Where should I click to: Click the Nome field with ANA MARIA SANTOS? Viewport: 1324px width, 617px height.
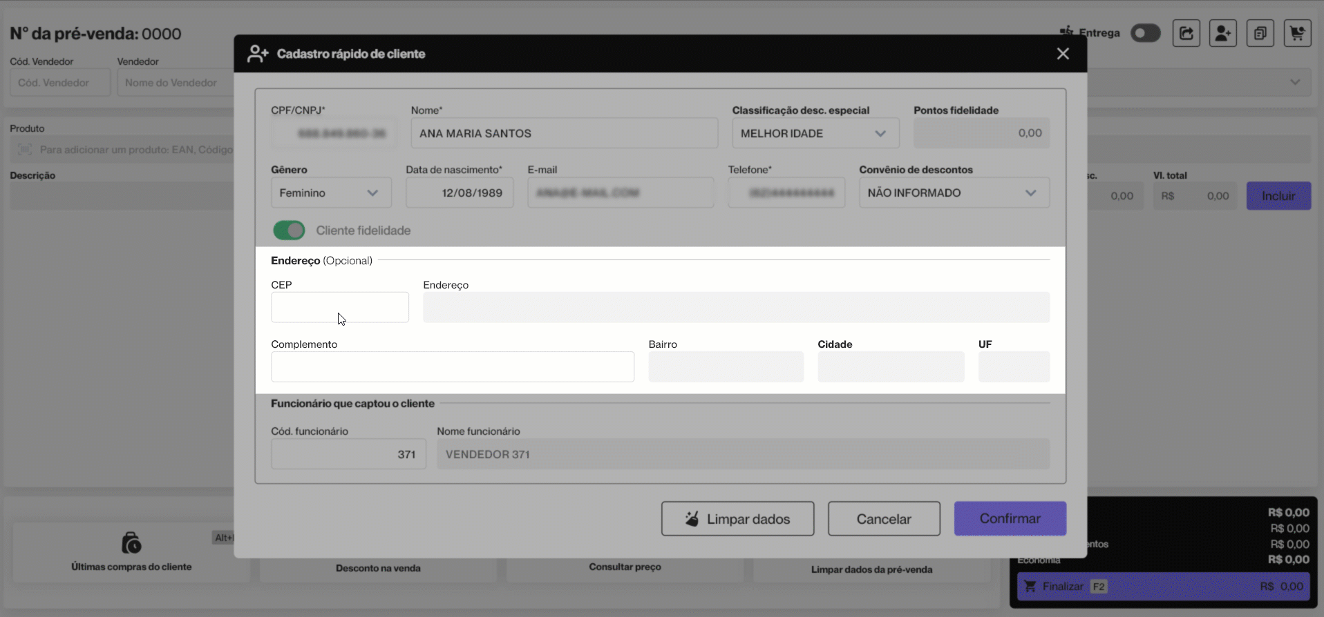click(564, 133)
